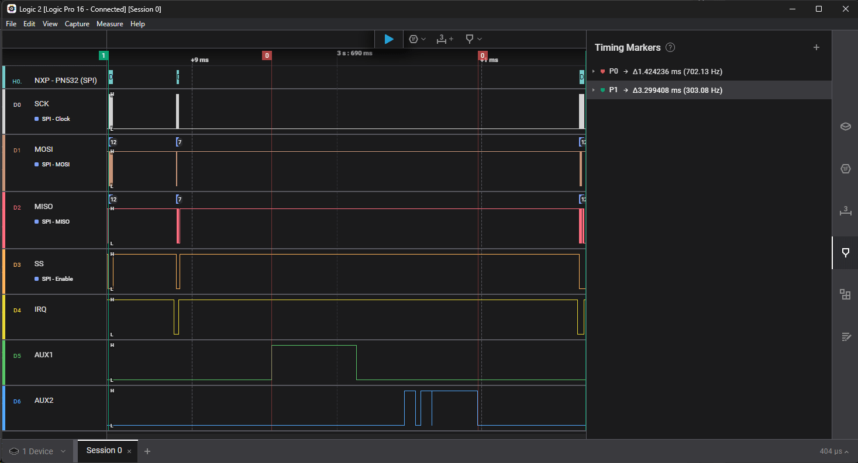Open the Notes sidebar panel
858x463 pixels.
[x=845, y=336]
